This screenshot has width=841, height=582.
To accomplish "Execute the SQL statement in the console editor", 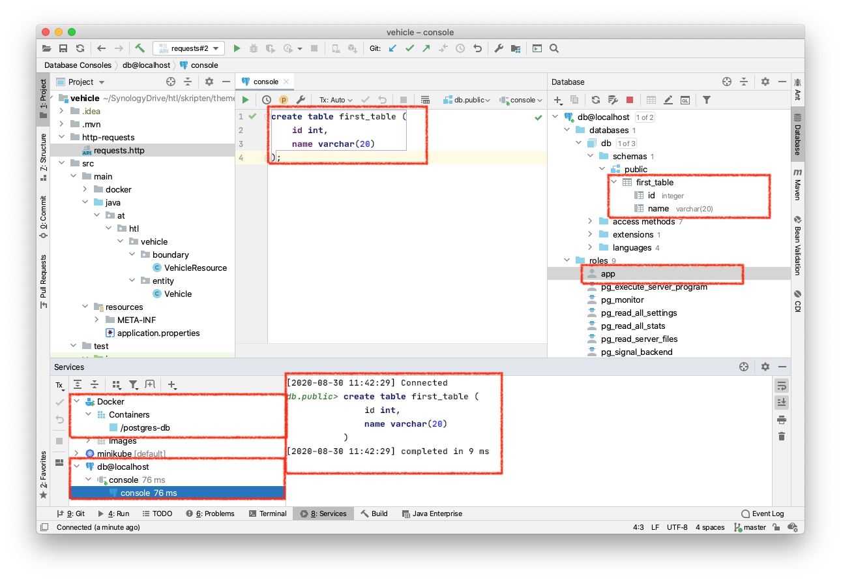I will click(246, 100).
